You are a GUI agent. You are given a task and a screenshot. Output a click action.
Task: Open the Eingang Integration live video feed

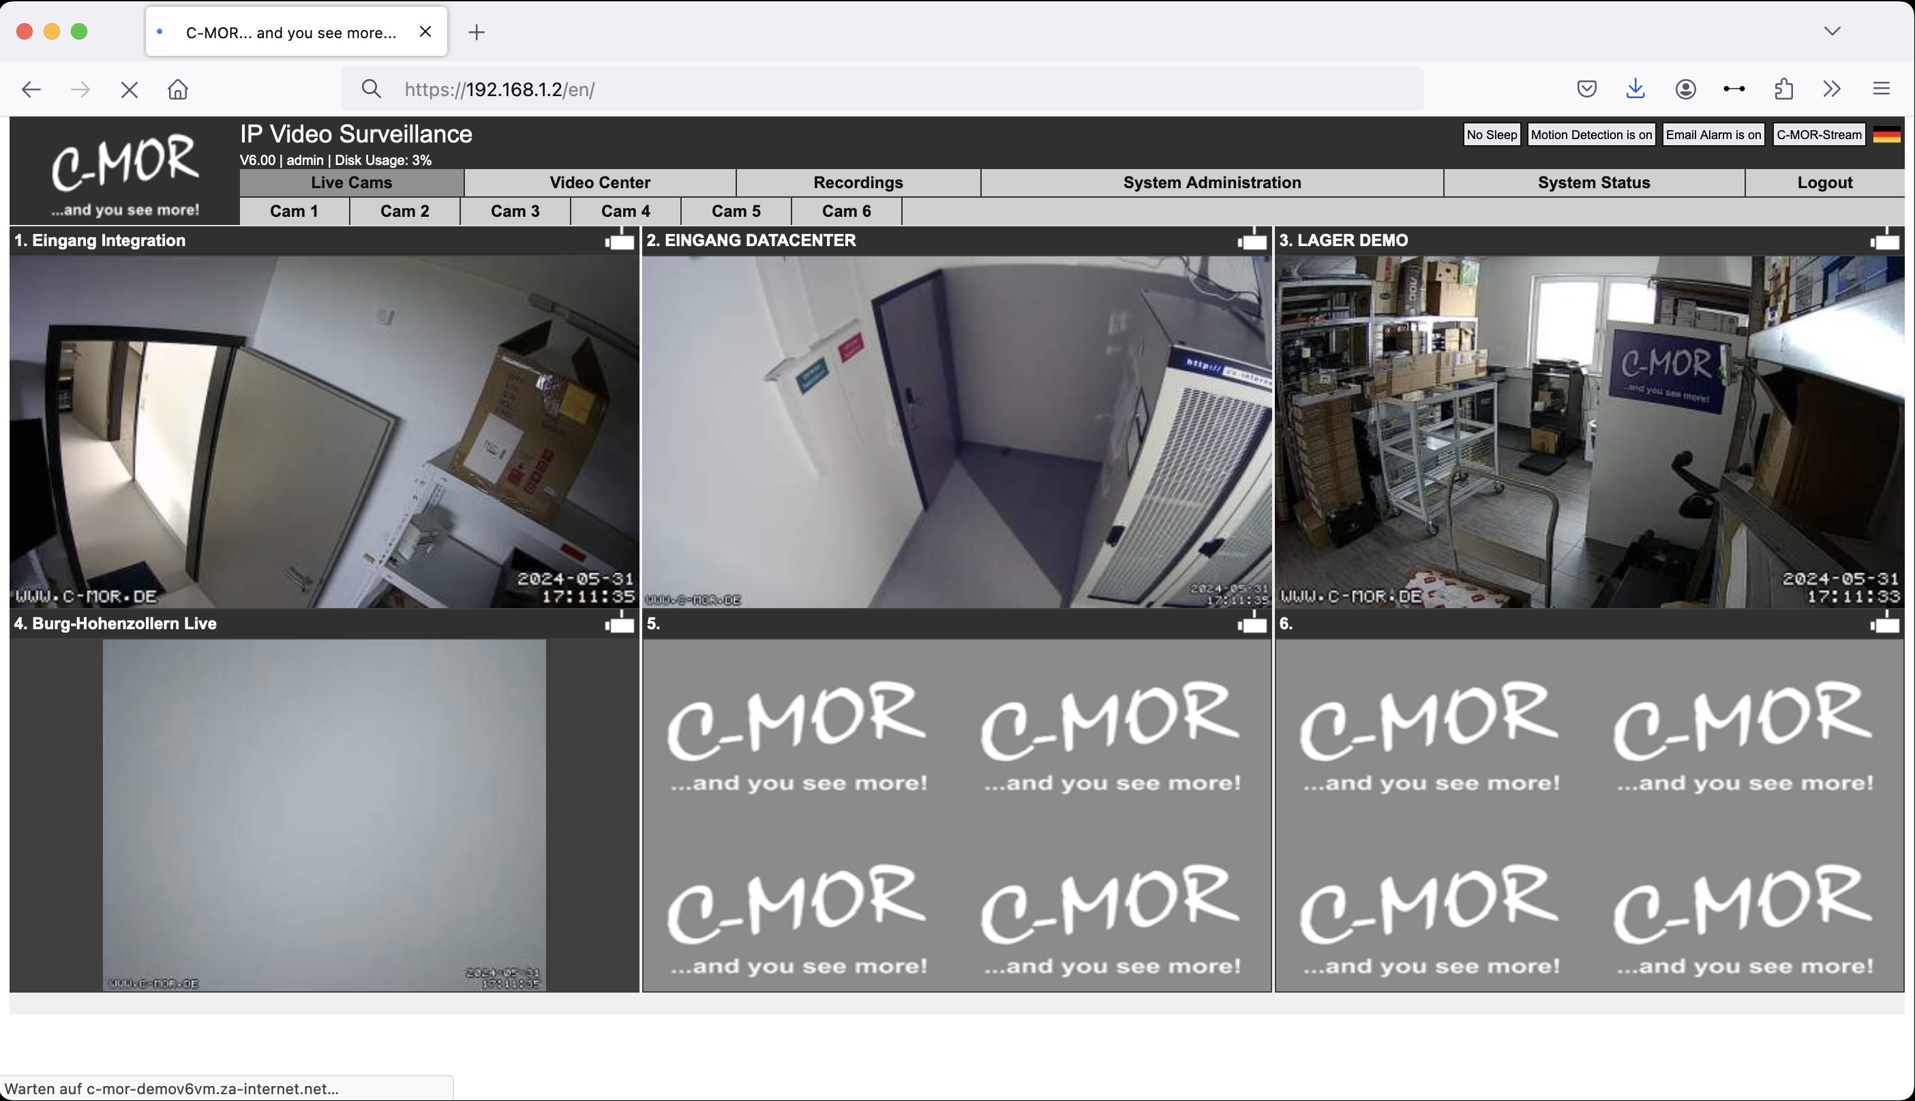click(325, 432)
